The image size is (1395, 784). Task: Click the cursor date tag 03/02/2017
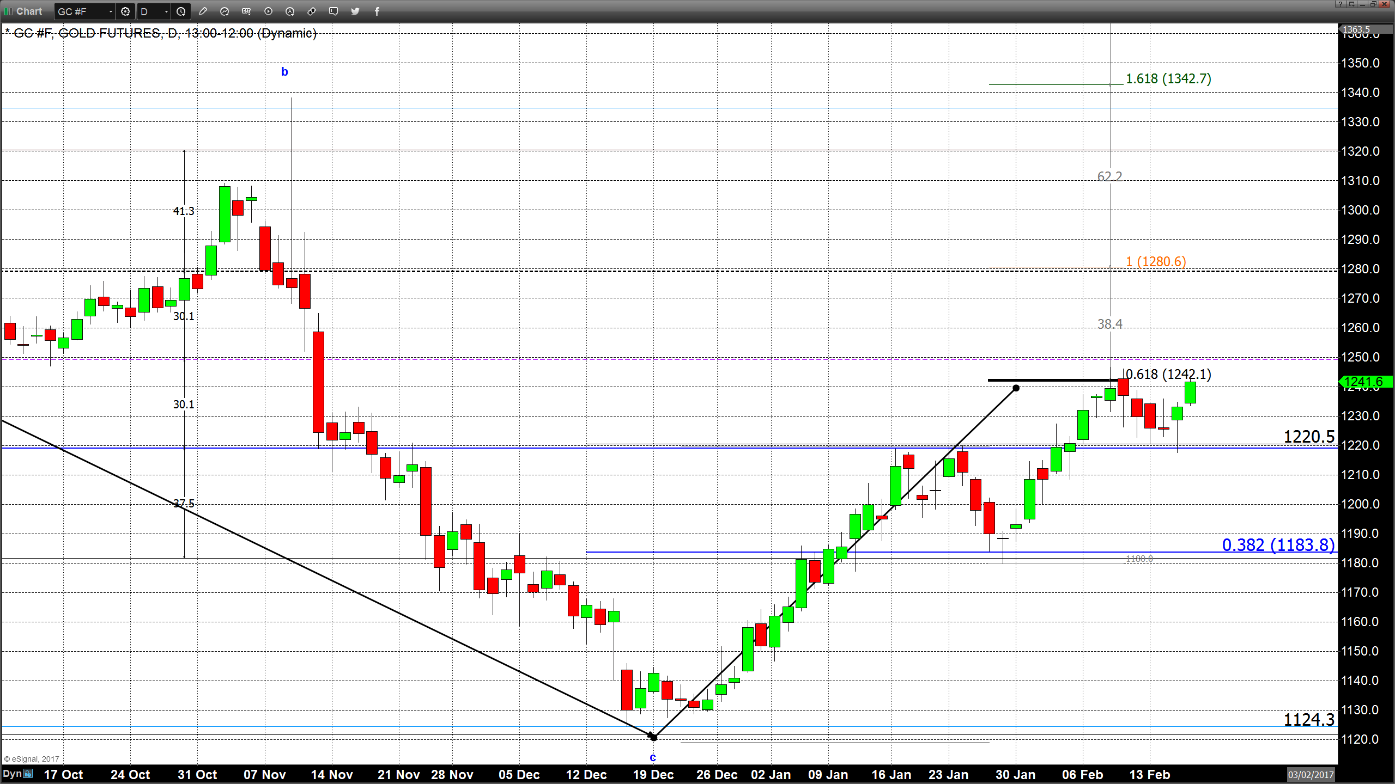pos(1311,774)
